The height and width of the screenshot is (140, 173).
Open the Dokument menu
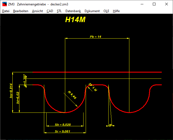pos(92,11)
